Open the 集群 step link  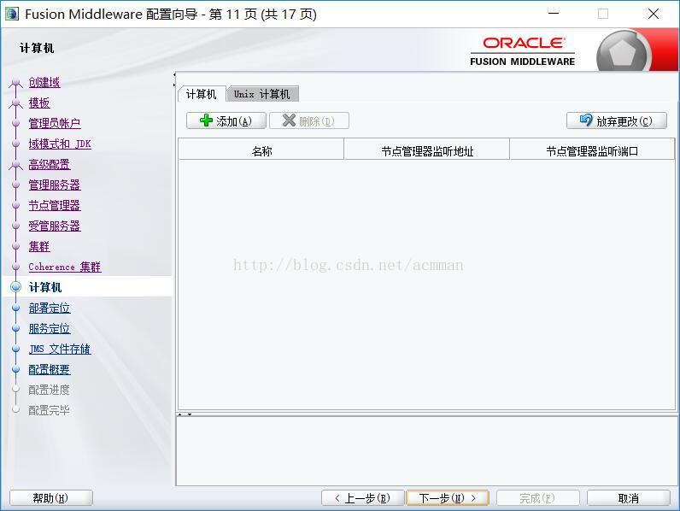tap(39, 246)
